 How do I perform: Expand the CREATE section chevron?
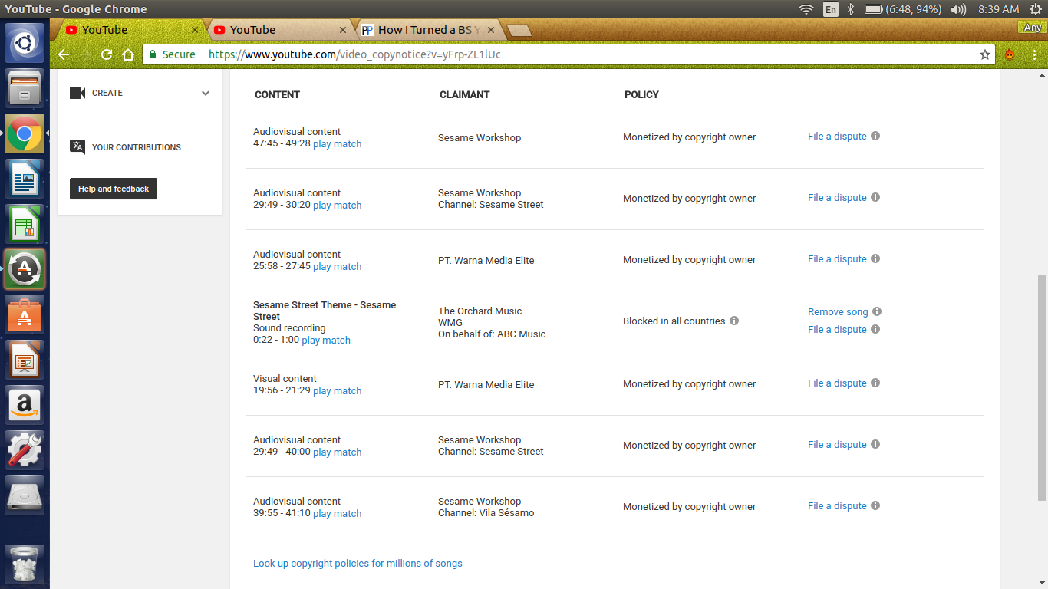pyautogui.click(x=206, y=93)
